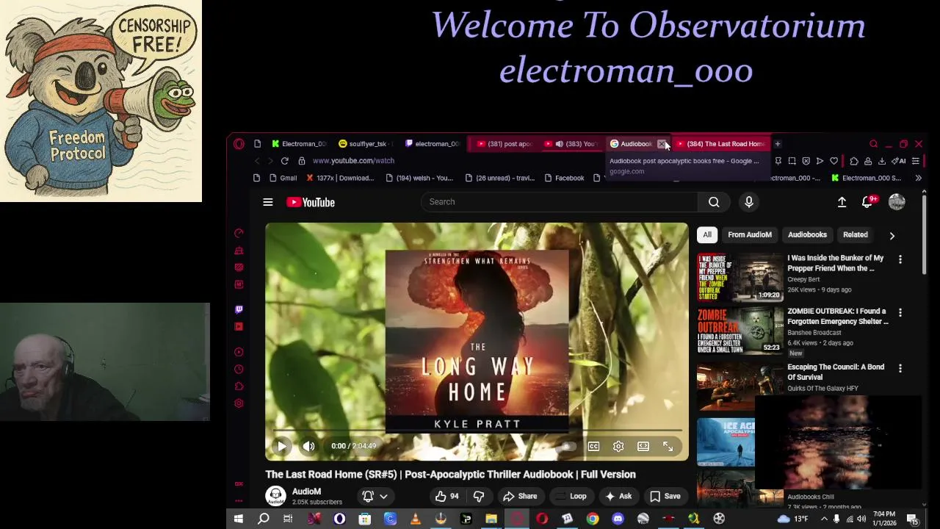
Task: Select the Related filter chip
Action: (x=856, y=234)
